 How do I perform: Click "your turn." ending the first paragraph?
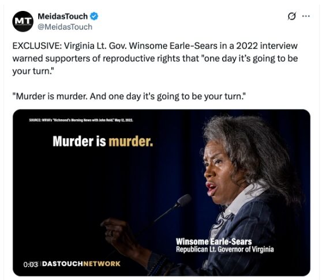pyautogui.click(x=33, y=71)
